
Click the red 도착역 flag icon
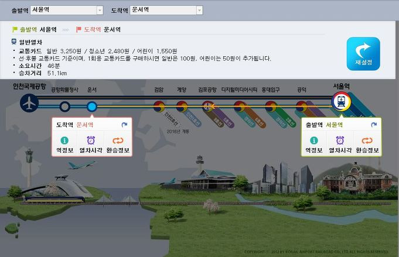click(x=79, y=29)
